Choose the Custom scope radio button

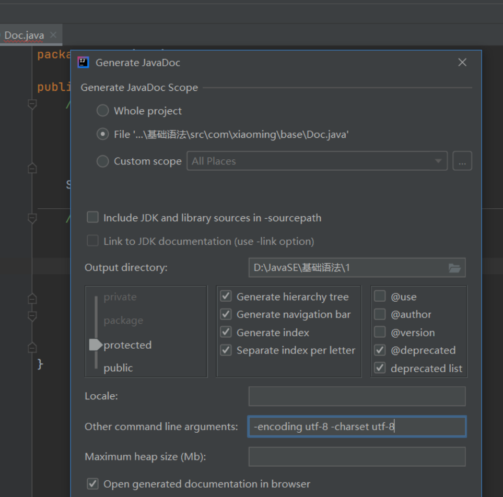coord(103,161)
